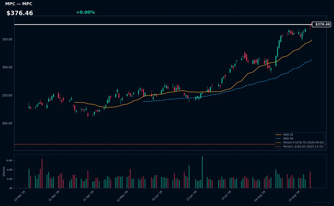334x206 pixels.
Task: Click the 6.0M volume axis label
Action: [x=9, y=161]
